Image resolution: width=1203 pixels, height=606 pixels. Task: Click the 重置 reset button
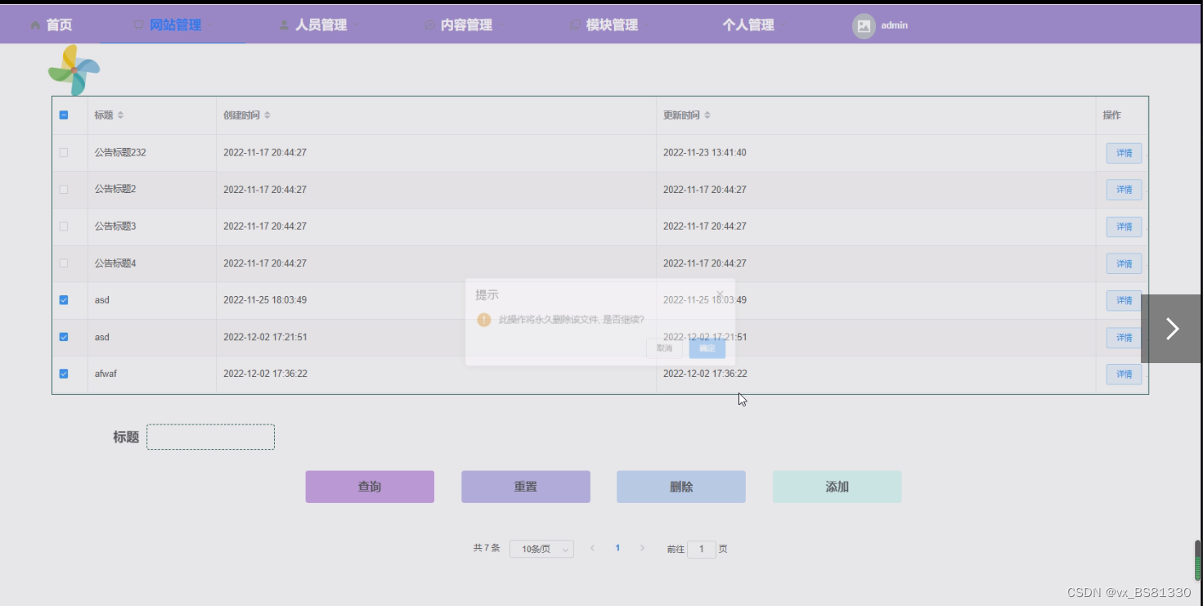click(526, 487)
